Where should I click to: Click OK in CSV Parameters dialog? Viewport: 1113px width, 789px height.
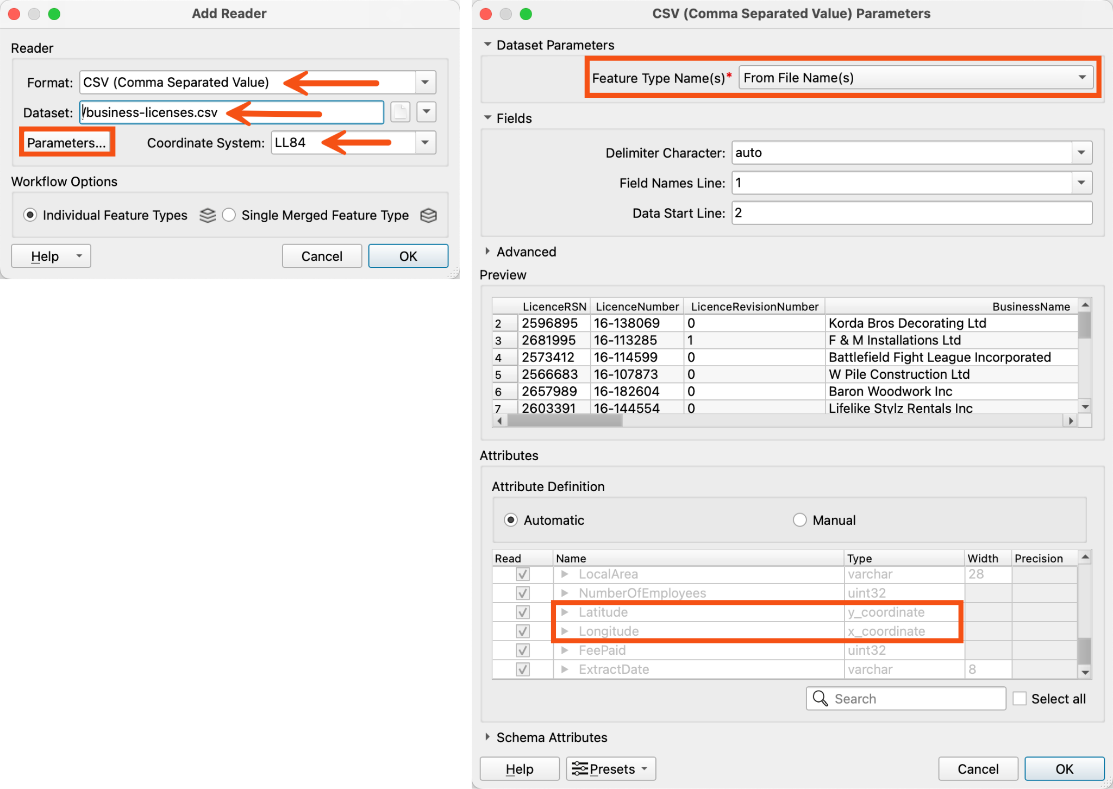1064,769
